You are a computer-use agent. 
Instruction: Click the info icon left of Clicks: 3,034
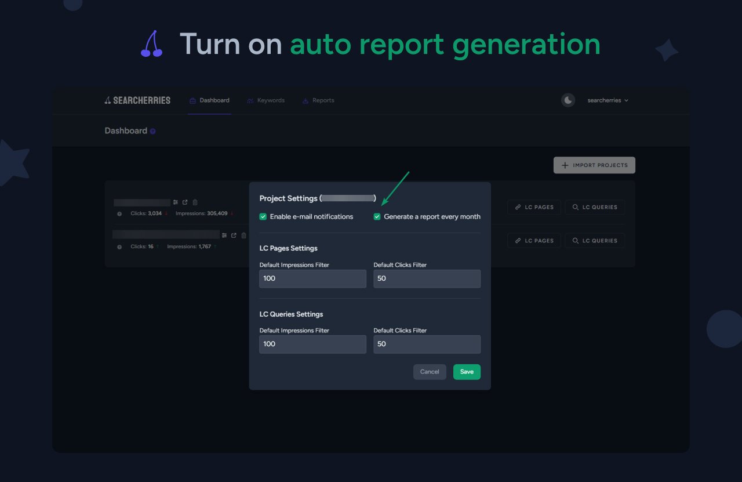(120, 213)
